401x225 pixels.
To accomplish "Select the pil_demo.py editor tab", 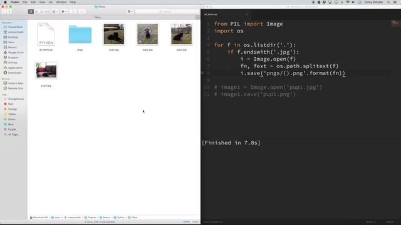I will [225, 14].
